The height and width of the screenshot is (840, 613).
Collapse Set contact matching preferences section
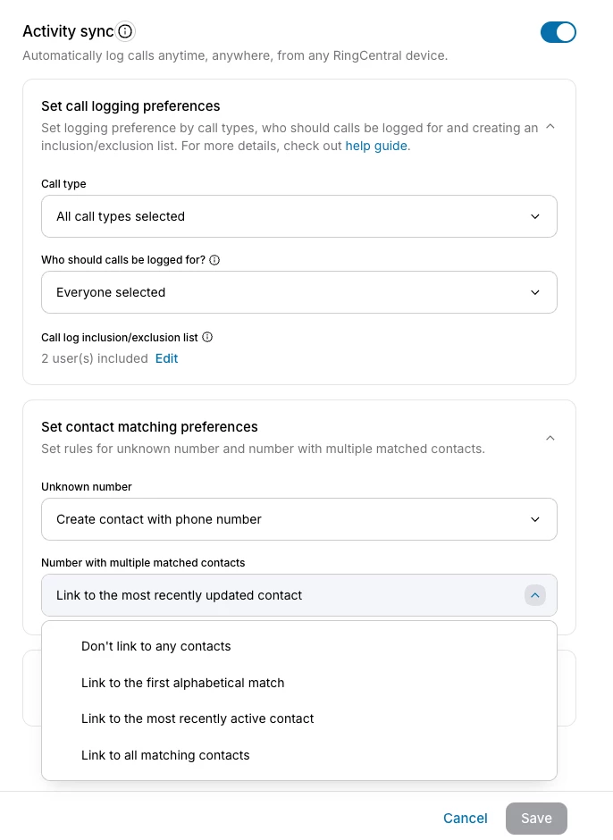(550, 438)
